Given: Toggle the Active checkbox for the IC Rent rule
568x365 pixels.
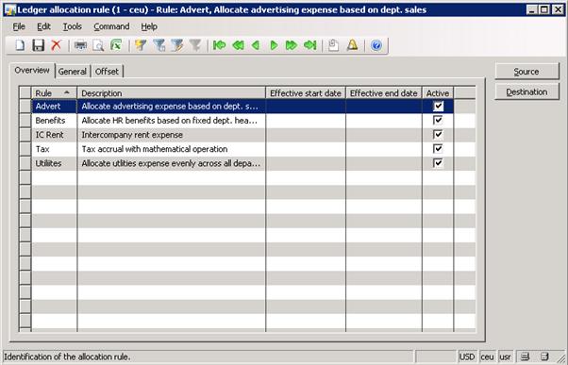Looking at the screenshot, I should [438, 135].
